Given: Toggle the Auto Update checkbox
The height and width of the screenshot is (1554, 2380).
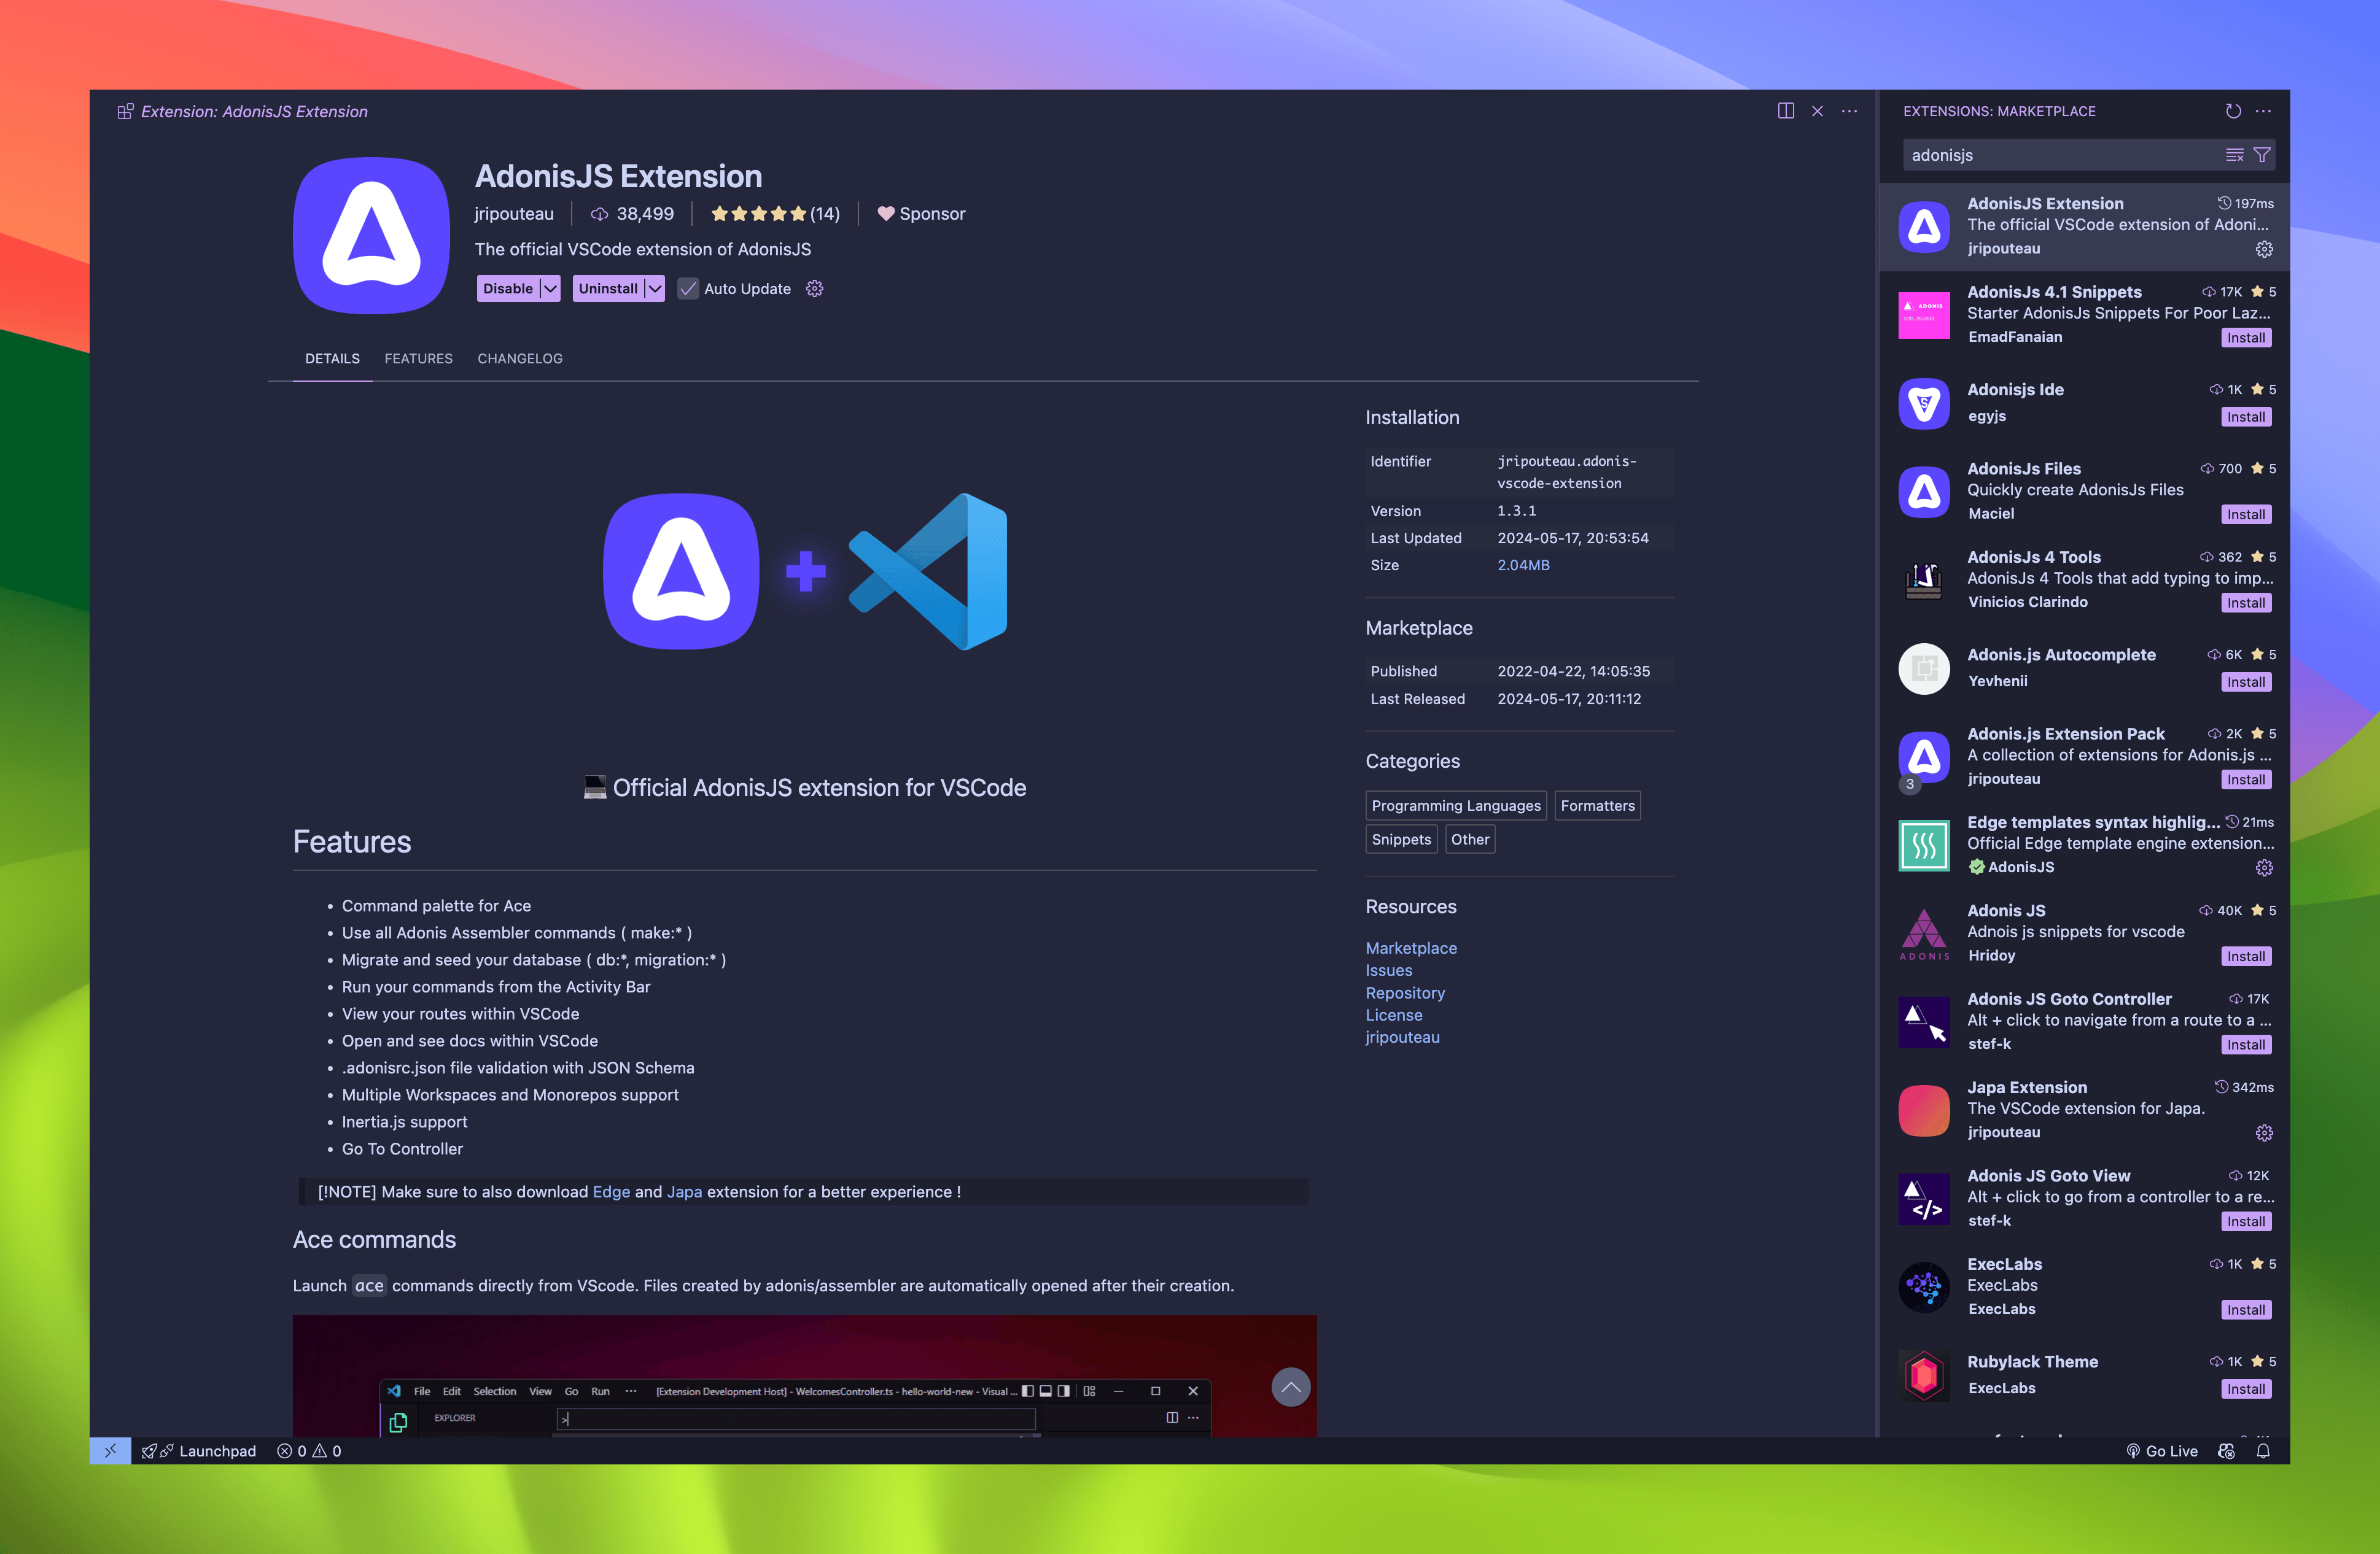Looking at the screenshot, I should click(x=688, y=289).
